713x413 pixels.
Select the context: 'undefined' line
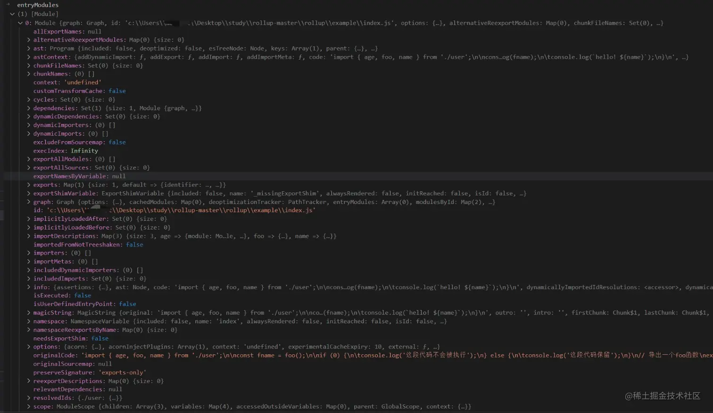67,82
